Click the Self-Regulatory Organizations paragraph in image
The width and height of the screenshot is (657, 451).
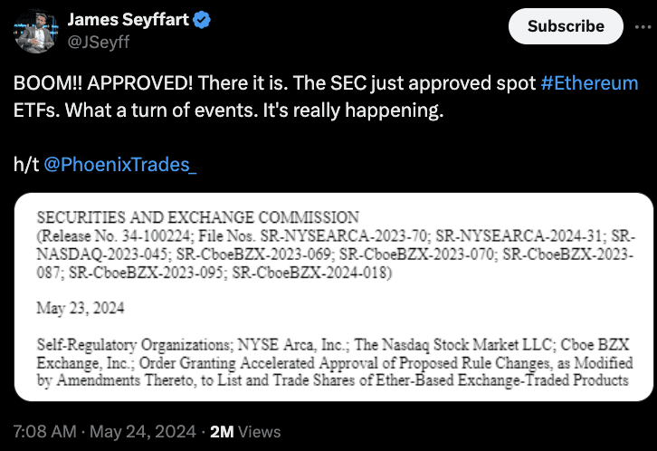click(334, 362)
